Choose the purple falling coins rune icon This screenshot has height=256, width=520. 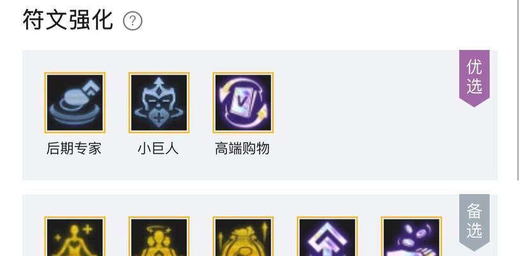tap(411, 236)
